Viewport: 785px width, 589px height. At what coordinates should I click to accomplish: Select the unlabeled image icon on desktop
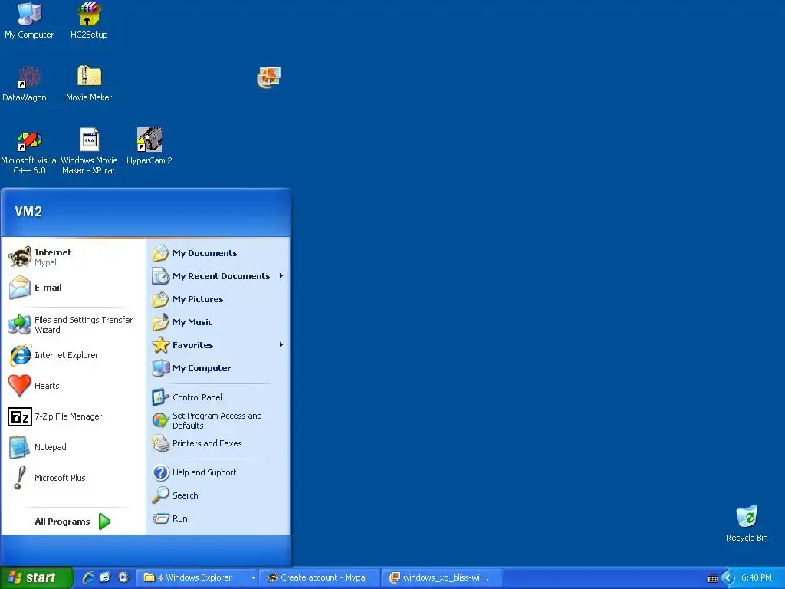coord(269,77)
